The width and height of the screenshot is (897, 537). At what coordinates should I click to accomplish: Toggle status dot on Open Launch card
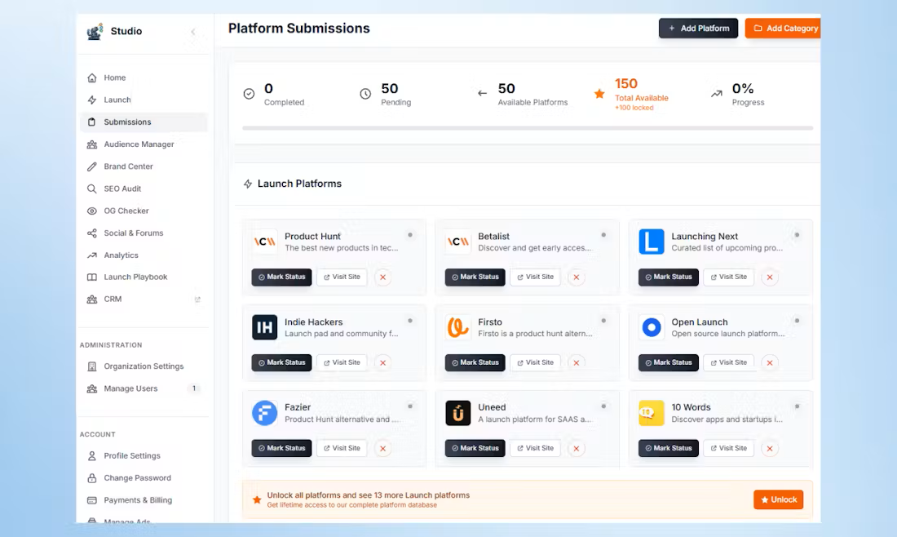(x=797, y=321)
